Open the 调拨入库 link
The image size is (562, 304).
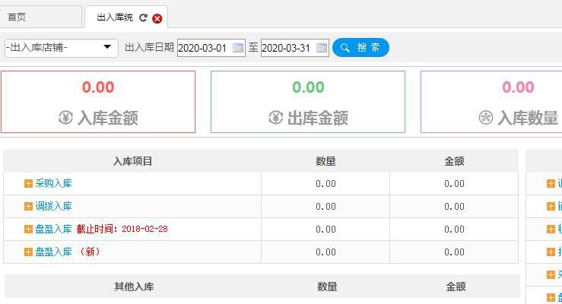(53, 207)
